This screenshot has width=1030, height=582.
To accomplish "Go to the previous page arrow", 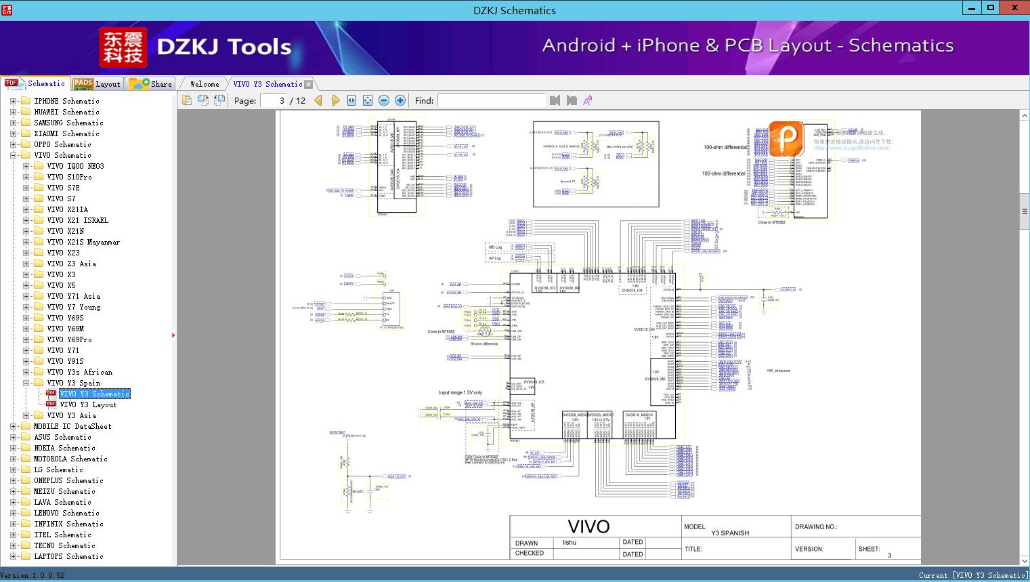I will tap(319, 100).
